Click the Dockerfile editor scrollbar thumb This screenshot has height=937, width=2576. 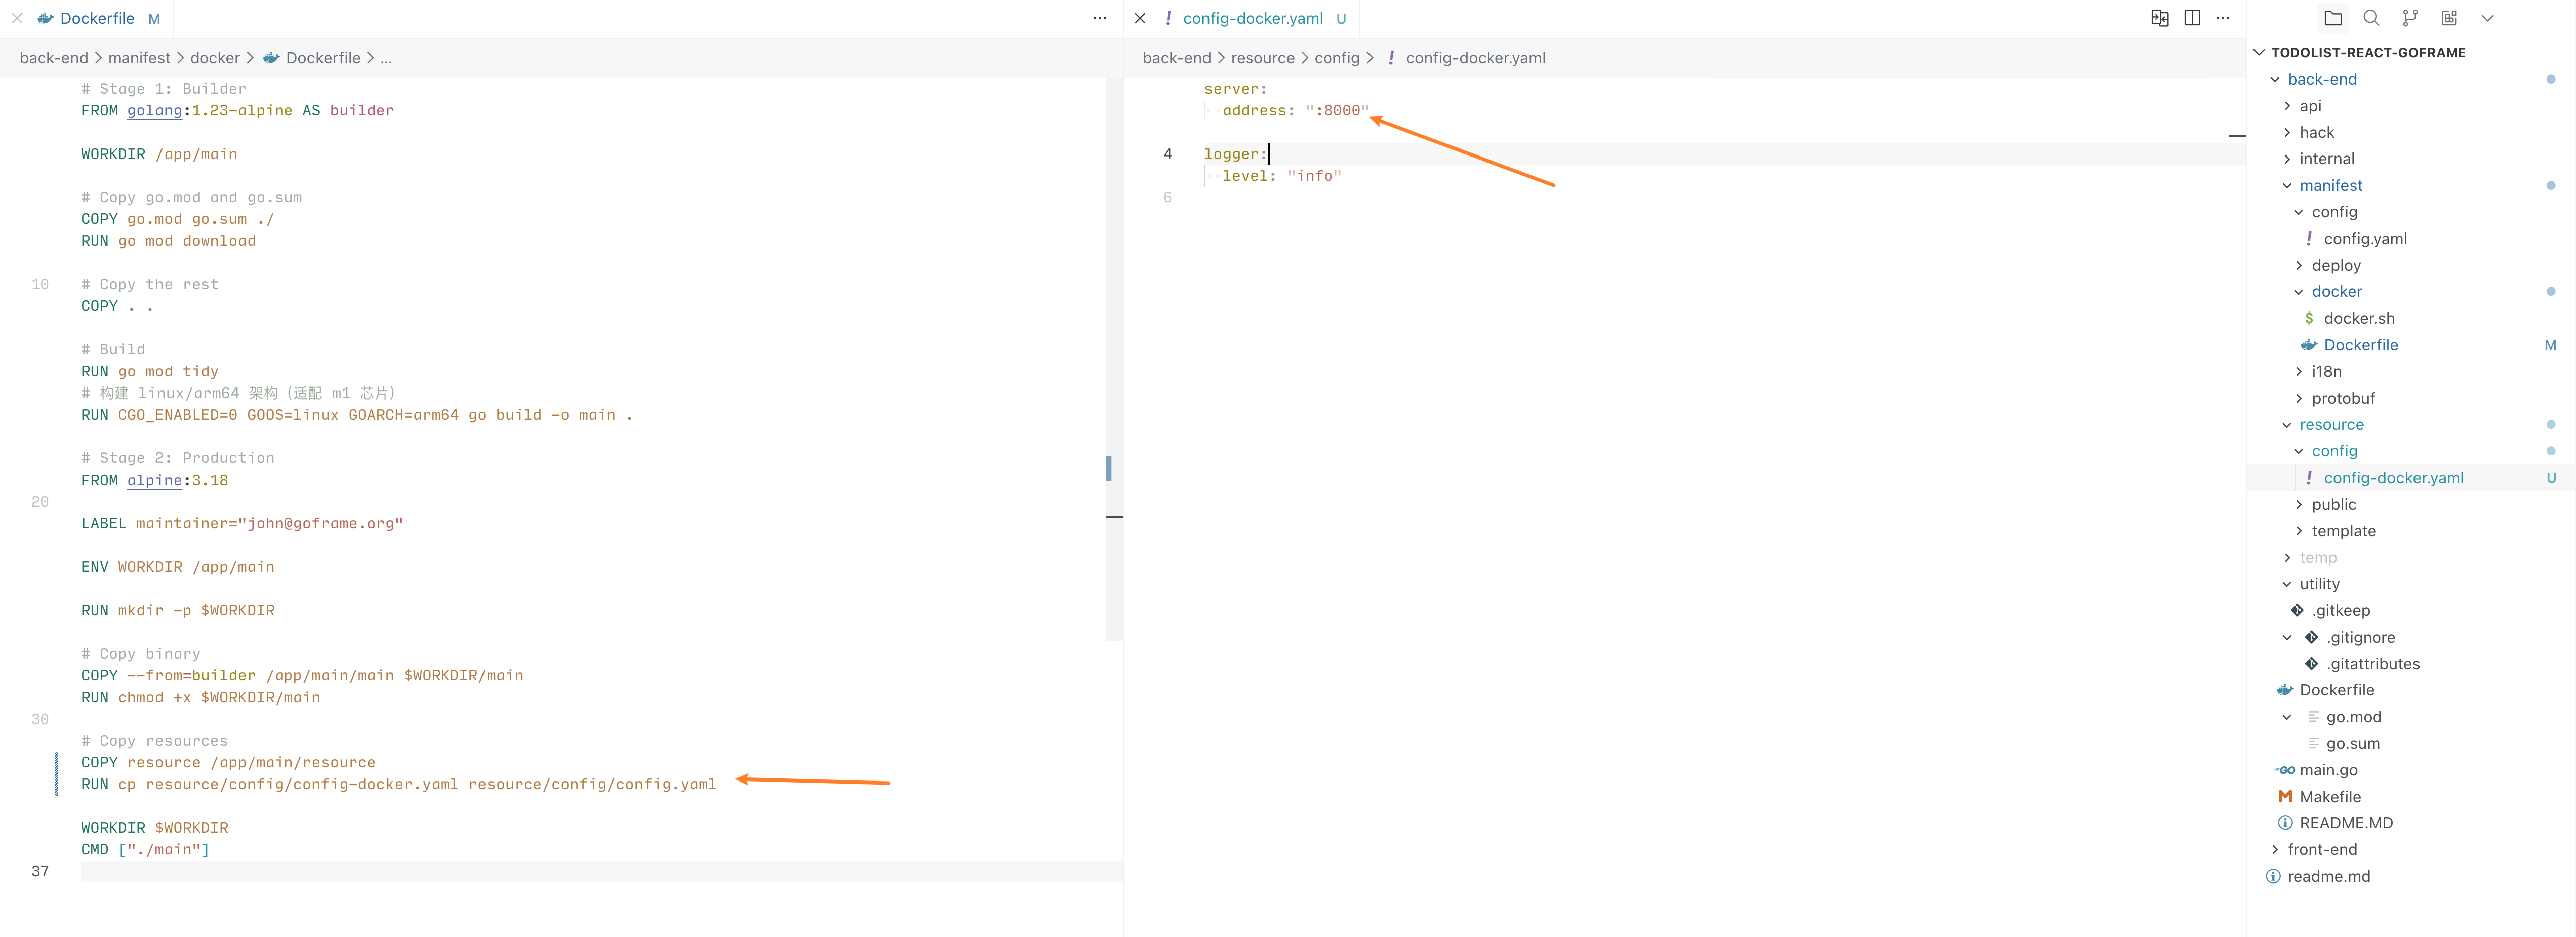(1114, 359)
